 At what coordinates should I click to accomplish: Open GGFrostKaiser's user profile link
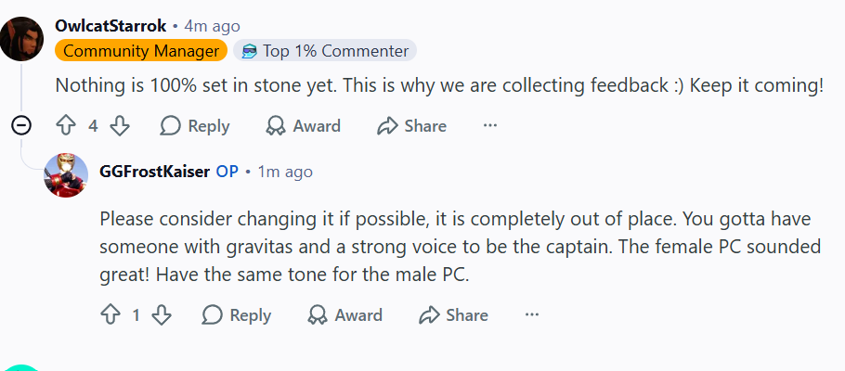coord(154,172)
